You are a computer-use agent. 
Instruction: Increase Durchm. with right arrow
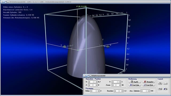[122, 91]
